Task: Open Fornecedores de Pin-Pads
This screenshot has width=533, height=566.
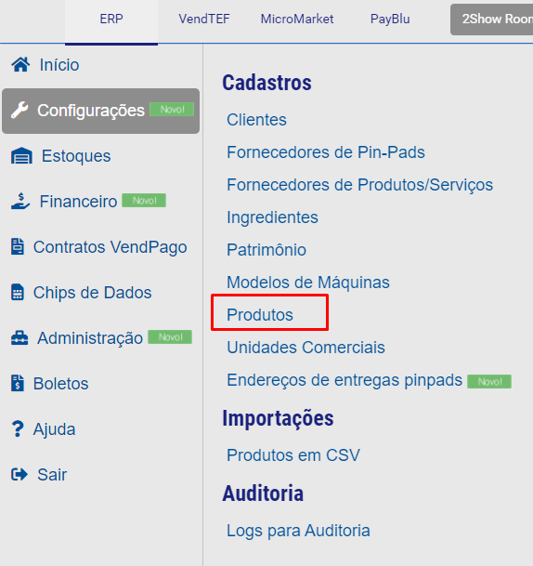Action: [x=326, y=152]
